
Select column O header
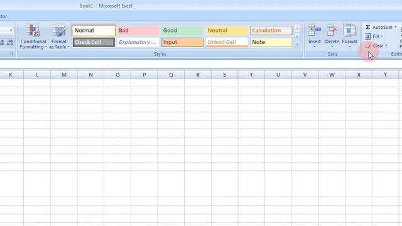[x=117, y=75]
